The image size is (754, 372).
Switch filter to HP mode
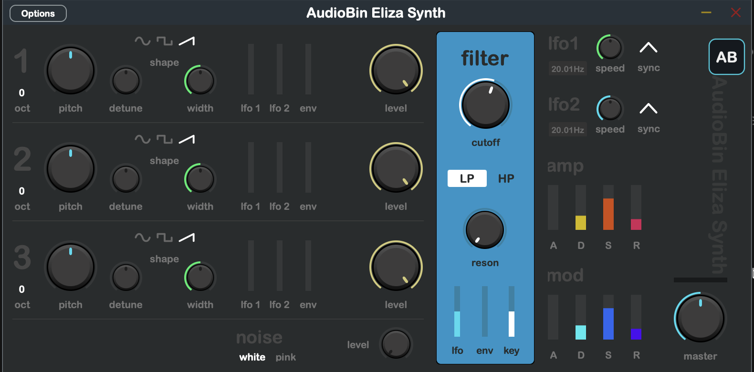click(x=506, y=178)
